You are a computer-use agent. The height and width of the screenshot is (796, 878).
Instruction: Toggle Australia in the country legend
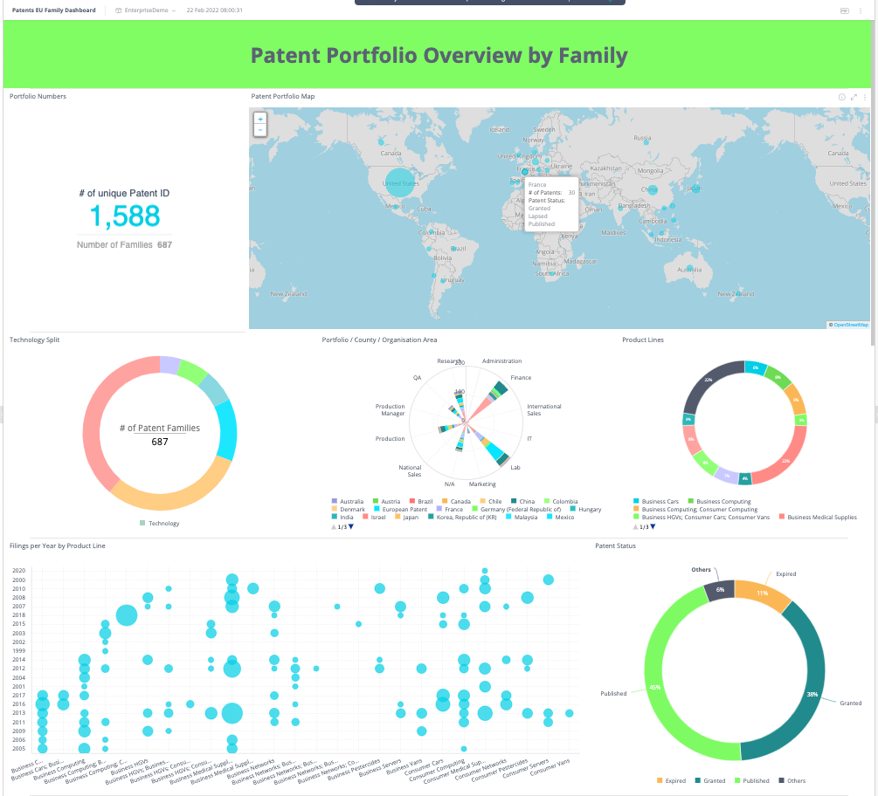pos(348,501)
